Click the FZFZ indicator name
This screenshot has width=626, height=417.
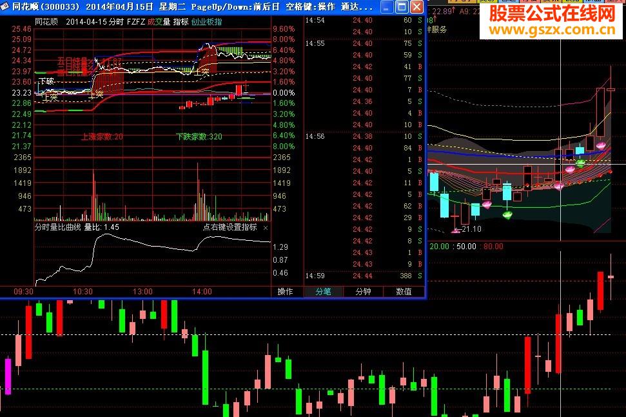136,21
